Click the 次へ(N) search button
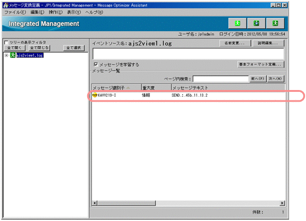The image size is (306, 221). 275,79
